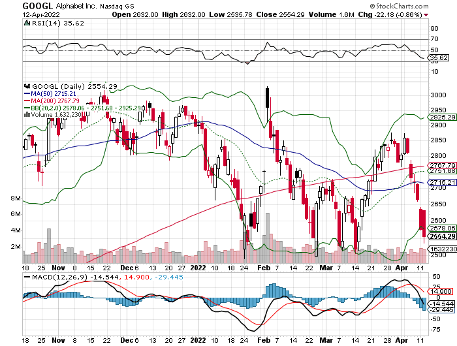Click the 70 level on the RSI axis
Screen dimensions: 457x346
point(435,39)
